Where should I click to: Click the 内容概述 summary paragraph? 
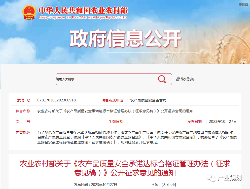pos(137,137)
